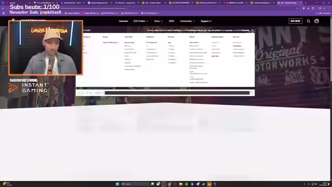Click the BUY NOW button
The height and width of the screenshot is (187, 332).
click(x=295, y=21)
